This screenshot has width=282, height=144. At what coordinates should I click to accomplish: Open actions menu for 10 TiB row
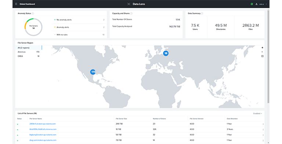pos(263,129)
